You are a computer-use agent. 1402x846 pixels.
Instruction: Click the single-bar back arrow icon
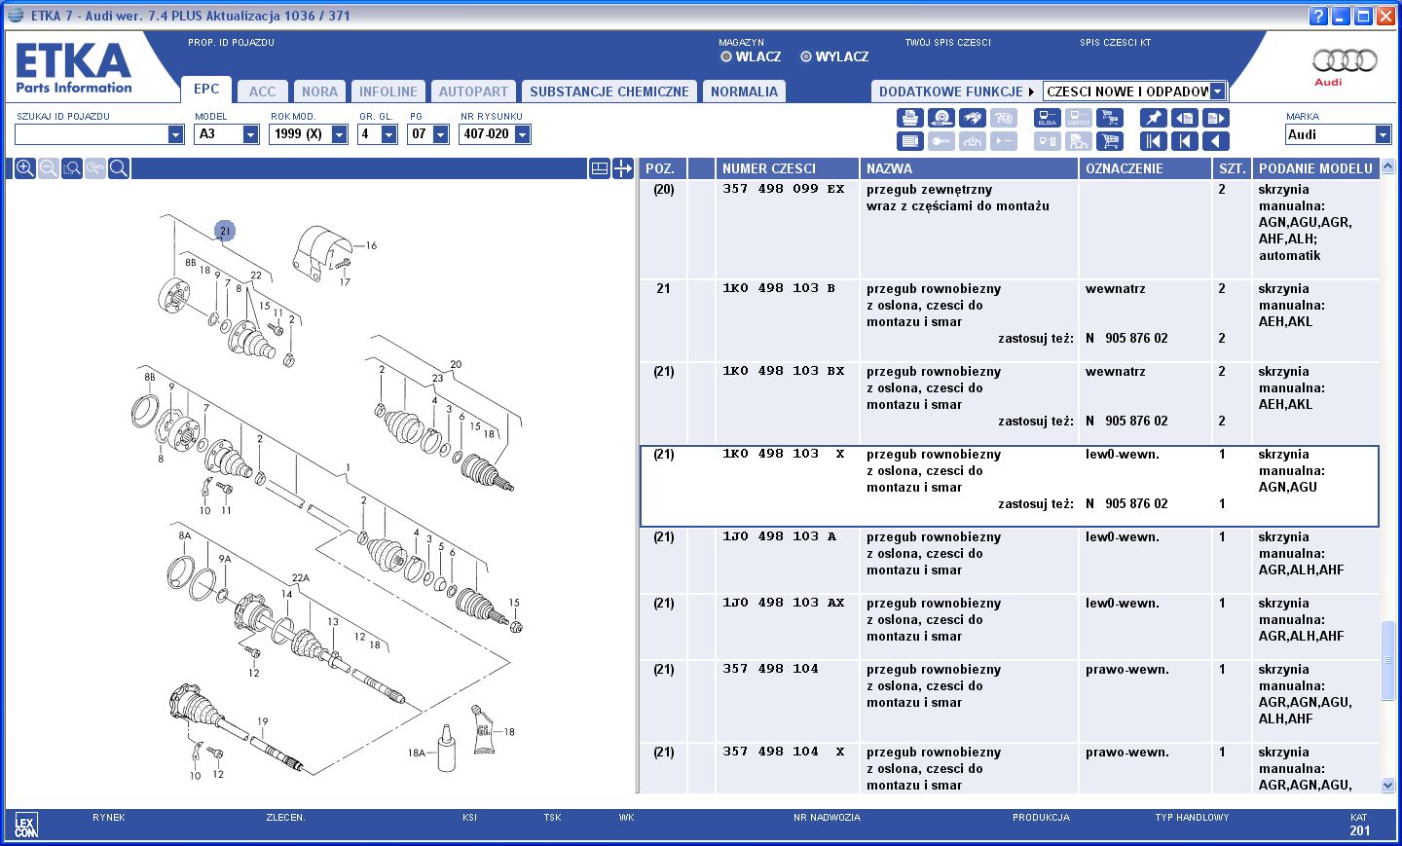(1184, 141)
